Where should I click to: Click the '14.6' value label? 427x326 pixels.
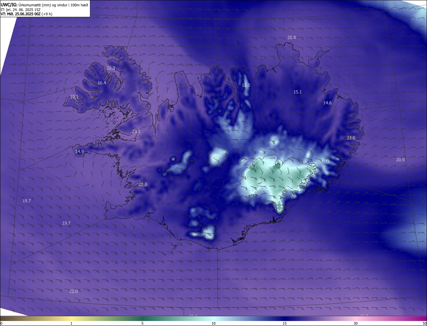pyautogui.click(x=327, y=103)
